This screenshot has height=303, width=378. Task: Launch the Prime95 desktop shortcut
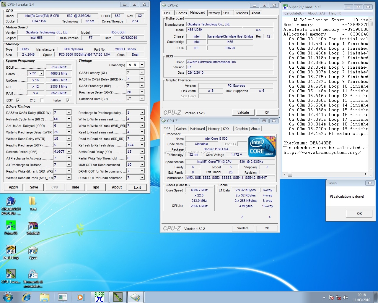click(11, 228)
